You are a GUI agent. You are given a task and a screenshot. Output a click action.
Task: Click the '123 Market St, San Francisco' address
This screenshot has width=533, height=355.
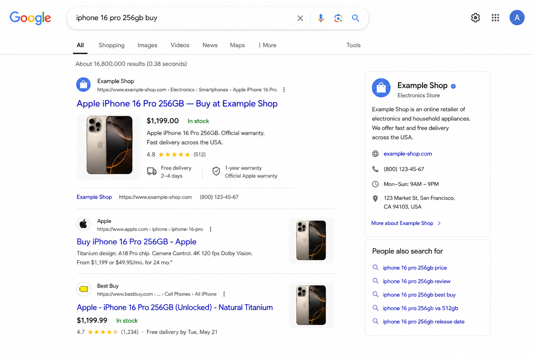(x=419, y=202)
